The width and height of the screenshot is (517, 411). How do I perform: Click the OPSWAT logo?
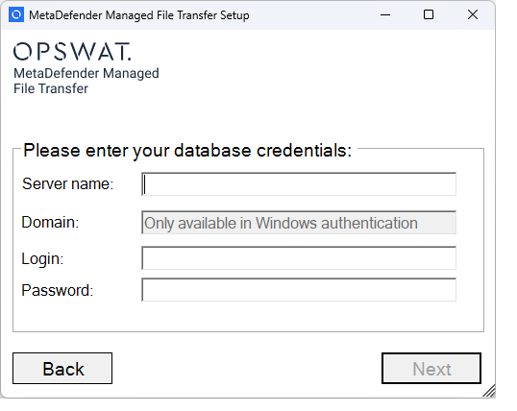click(x=72, y=52)
